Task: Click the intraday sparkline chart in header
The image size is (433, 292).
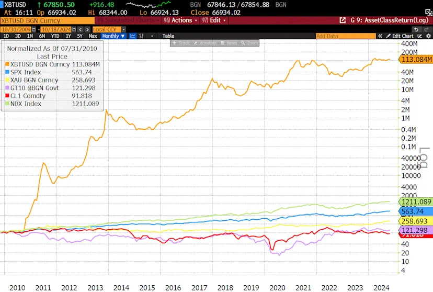Action: click(x=149, y=4)
